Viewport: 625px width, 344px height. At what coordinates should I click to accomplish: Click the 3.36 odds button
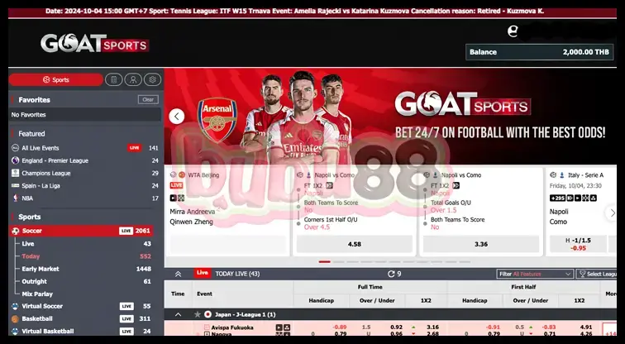(481, 244)
